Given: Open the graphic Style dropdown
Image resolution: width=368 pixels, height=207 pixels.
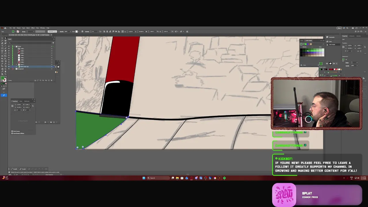Looking at the screenshot, I should pyautogui.click(x=78, y=32).
